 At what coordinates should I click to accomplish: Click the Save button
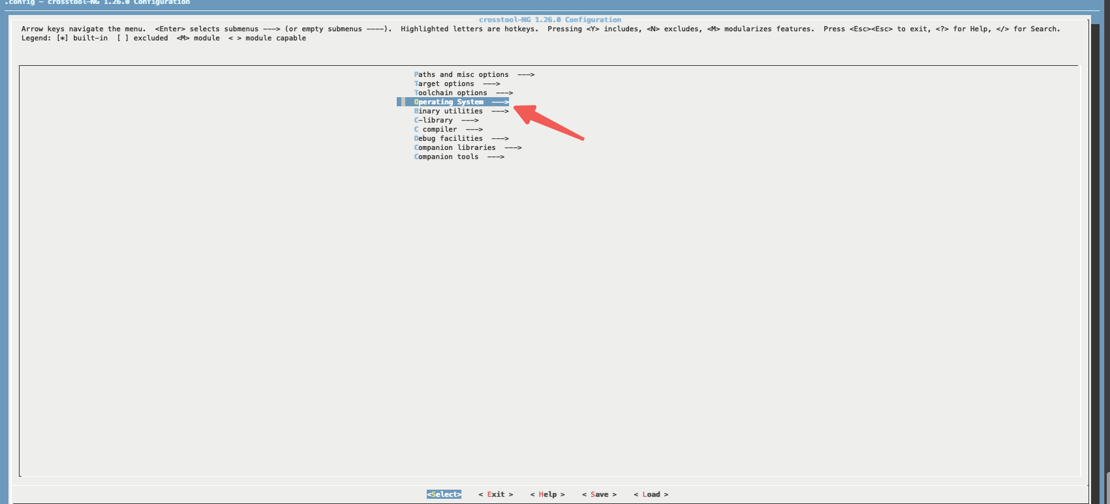599,494
